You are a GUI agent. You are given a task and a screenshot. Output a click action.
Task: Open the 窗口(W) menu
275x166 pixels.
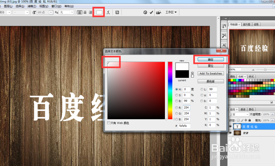pos(56,6)
